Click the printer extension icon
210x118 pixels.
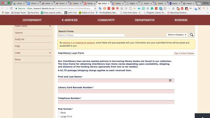point(148,9)
